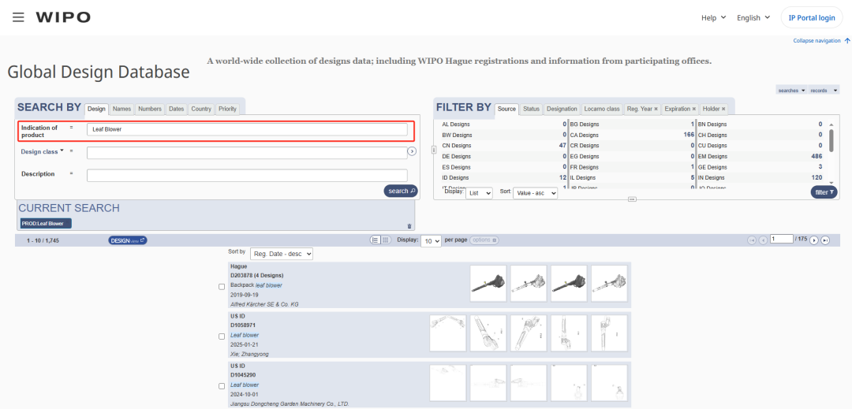The height and width of the screenshot is (409, 852).
Task: Switch to the Status filter tab
Action: click(x=531, y=109)
